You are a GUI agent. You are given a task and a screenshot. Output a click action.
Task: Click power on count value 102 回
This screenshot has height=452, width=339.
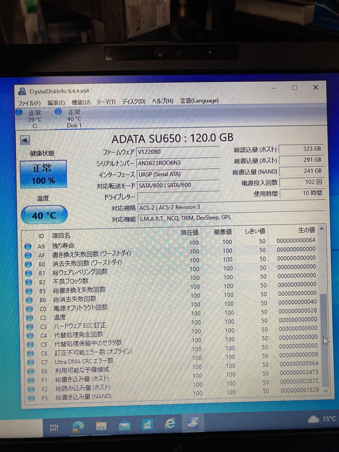[302, 182]
